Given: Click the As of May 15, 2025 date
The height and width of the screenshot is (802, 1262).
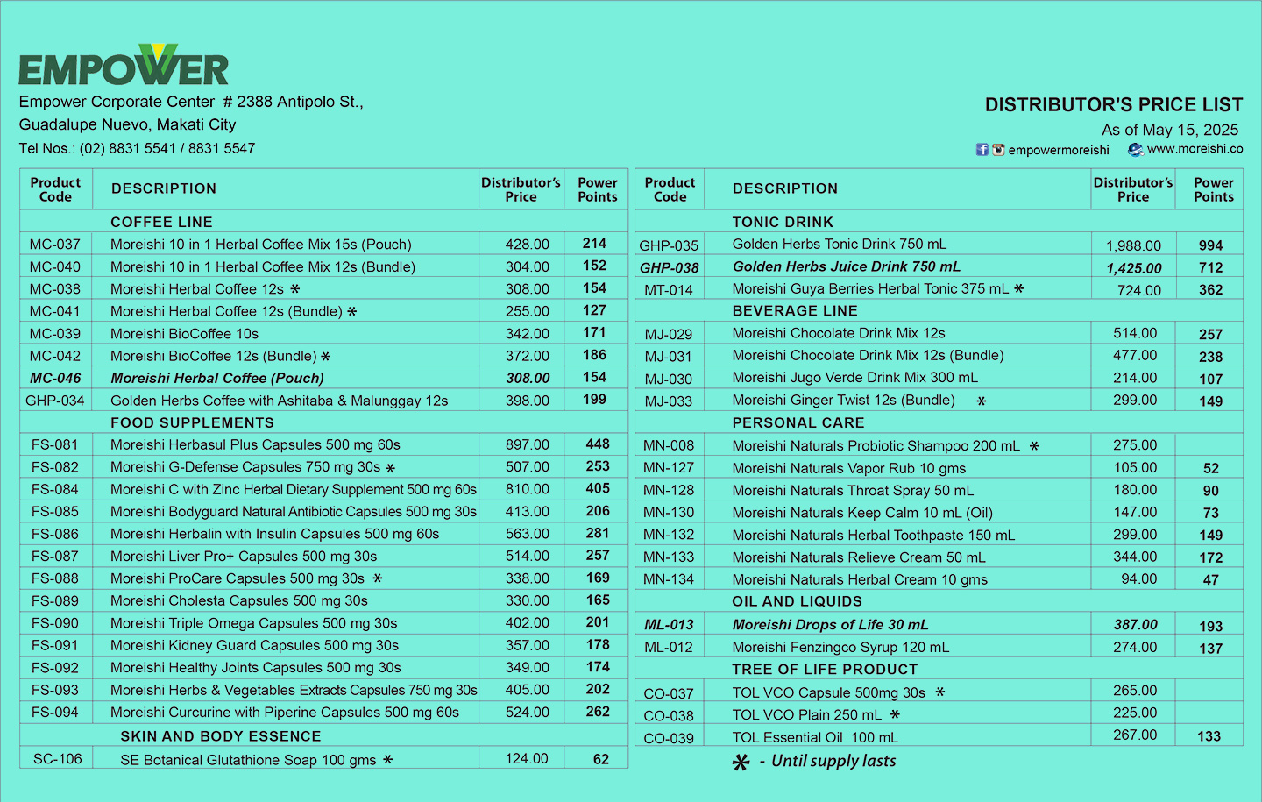Looking at the screenshot, I should (1170, 130).
